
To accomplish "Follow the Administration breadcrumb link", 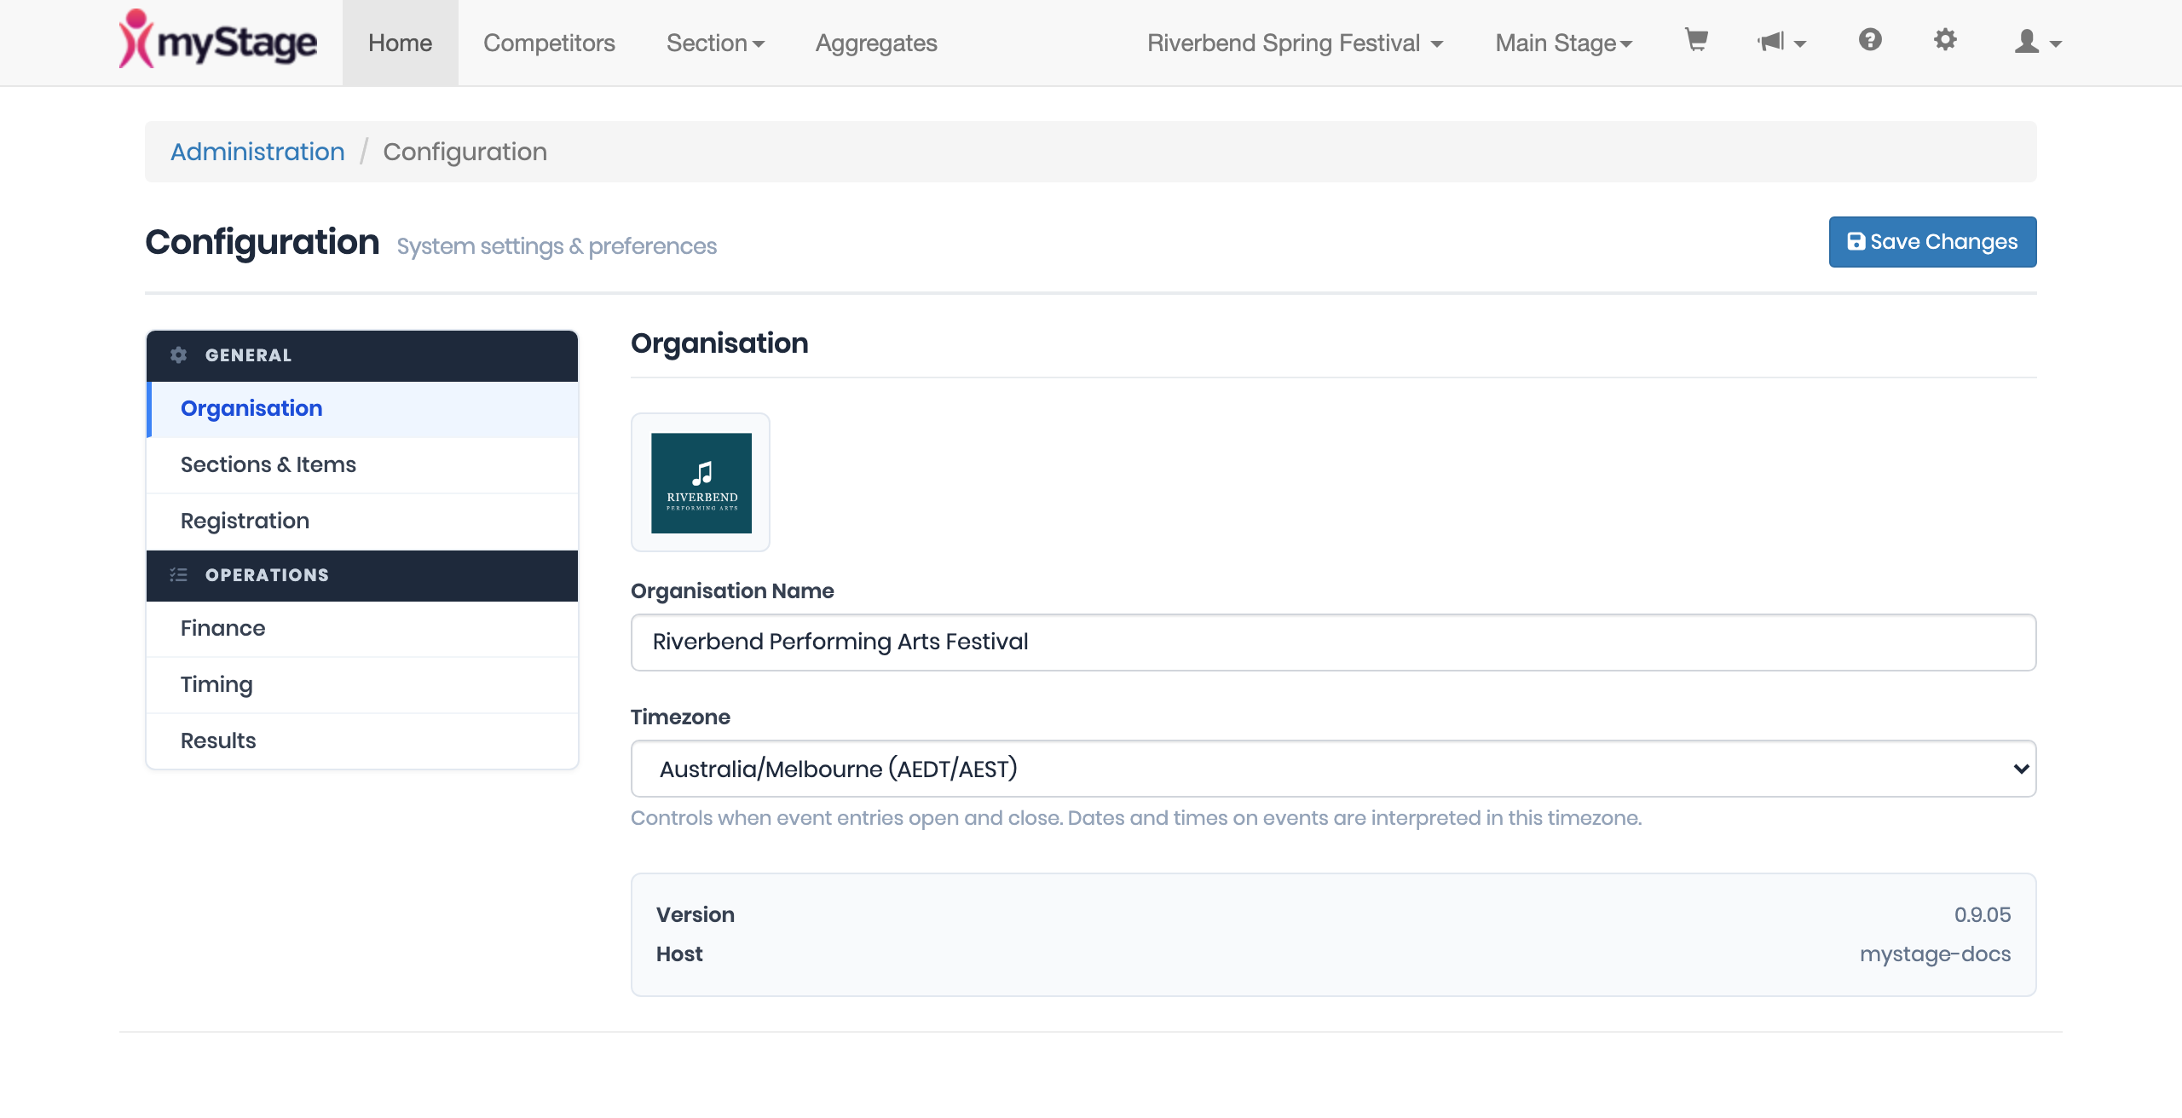I will [x=257, y=152].
